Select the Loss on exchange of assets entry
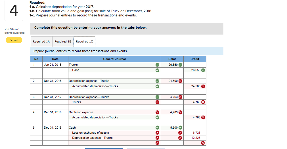This screenshot has height=149, width=287. coord(114,133)
